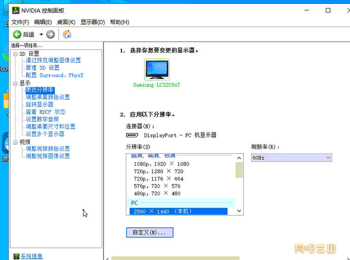Open the 帮助(H) menu
Viewport: 350px width, 260px height.
119,22
